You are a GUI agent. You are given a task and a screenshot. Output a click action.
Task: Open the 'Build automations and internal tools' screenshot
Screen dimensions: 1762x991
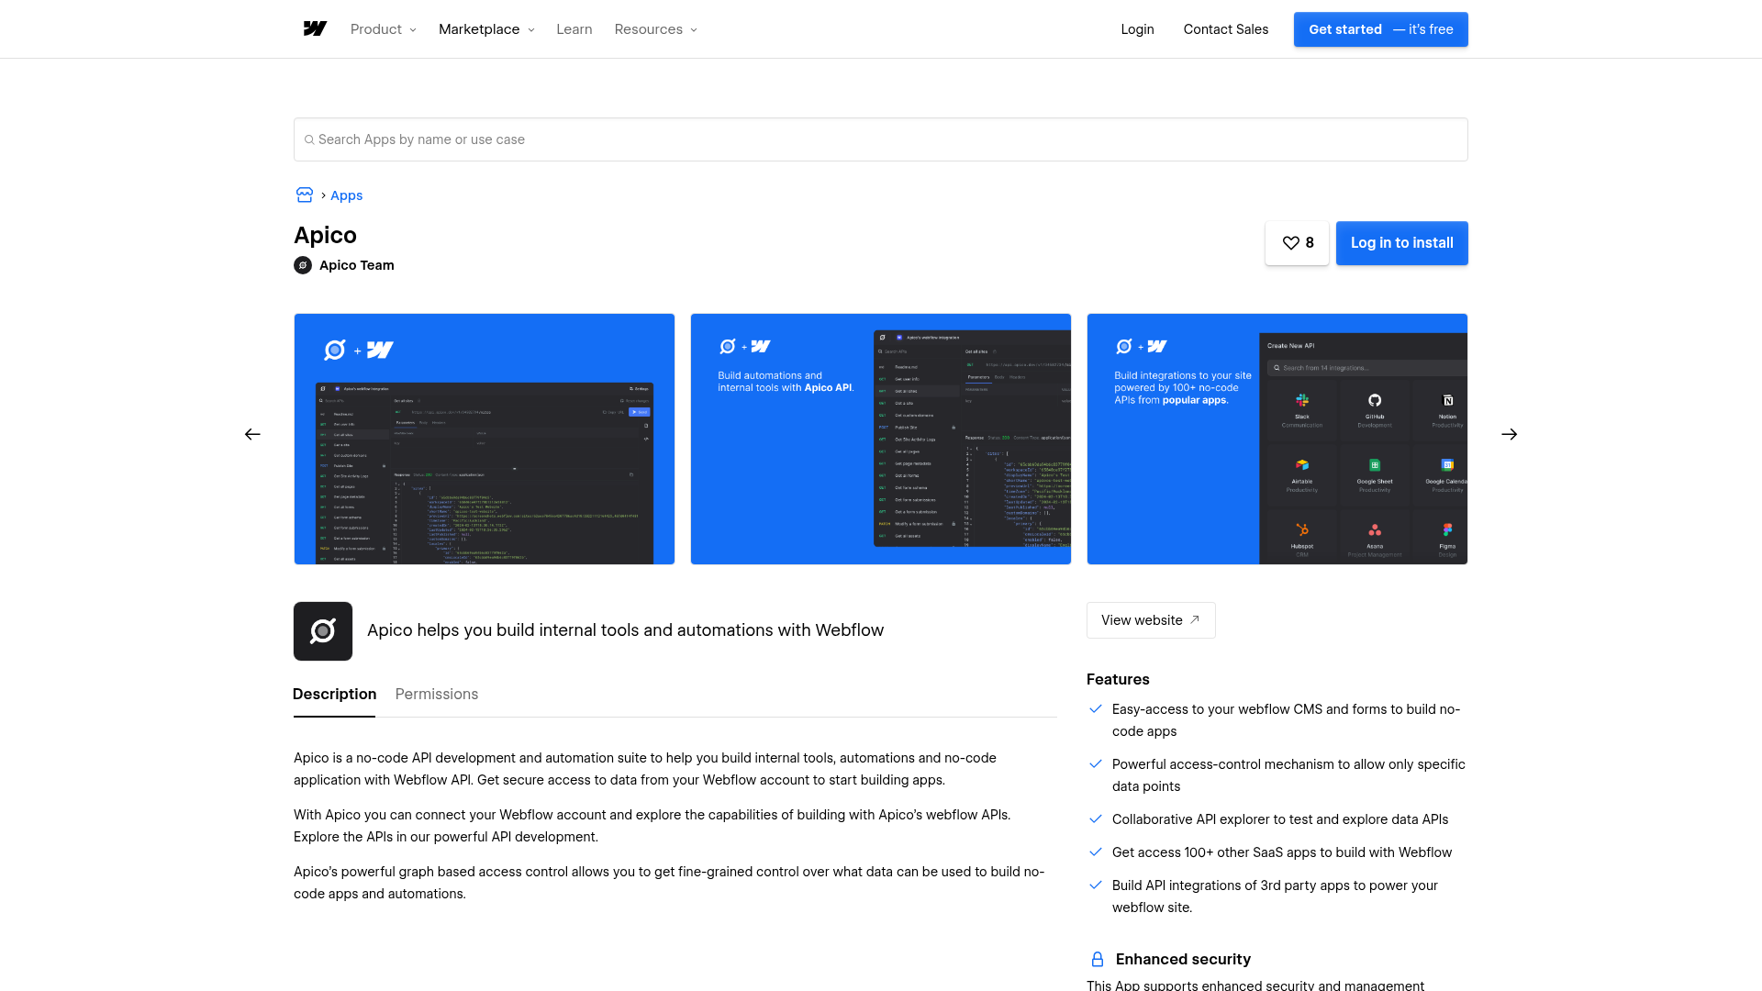[x=881, y=439]
